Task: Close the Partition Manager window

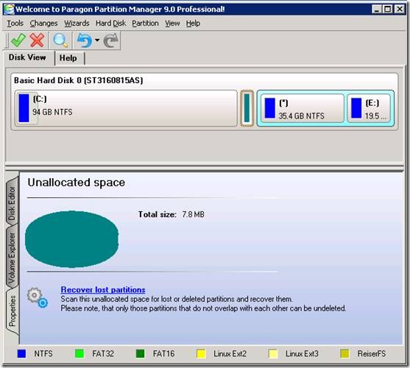Action: [400, 9]
